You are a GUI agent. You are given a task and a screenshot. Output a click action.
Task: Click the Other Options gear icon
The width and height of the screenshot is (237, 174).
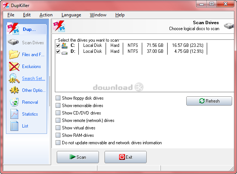pos(14,90)
